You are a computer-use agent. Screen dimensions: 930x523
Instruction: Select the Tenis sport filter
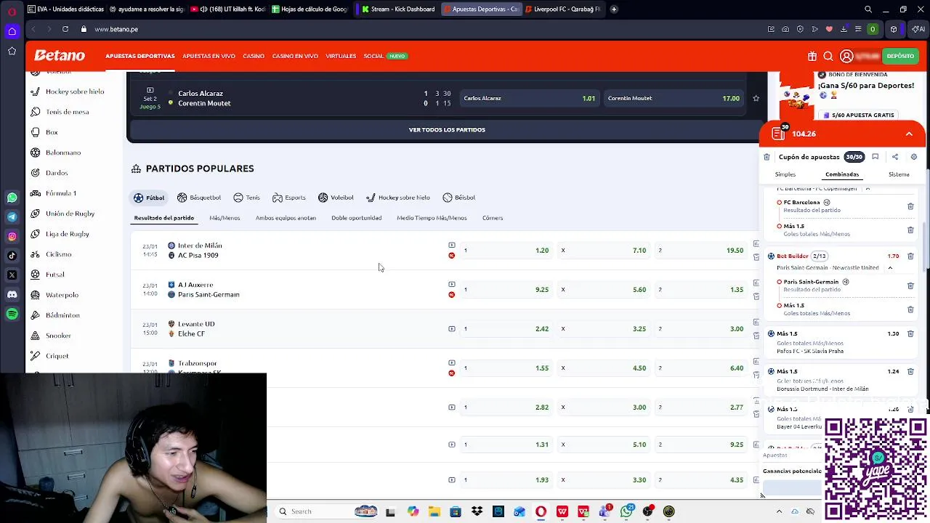pyautogui.click(x=246, y=198)
